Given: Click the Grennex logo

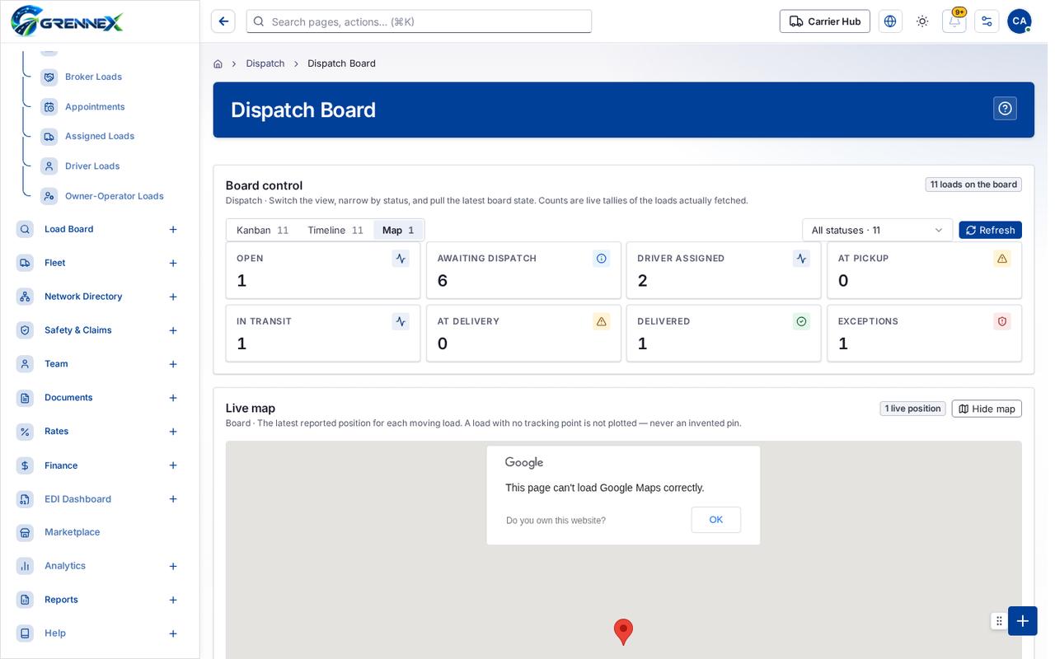Looking at the screenshot, I should 67,21.
